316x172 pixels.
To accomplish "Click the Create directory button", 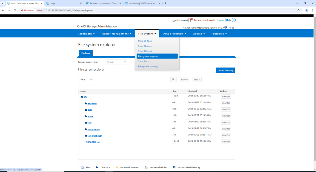I will pyautogui.click(x=225, y=70).
